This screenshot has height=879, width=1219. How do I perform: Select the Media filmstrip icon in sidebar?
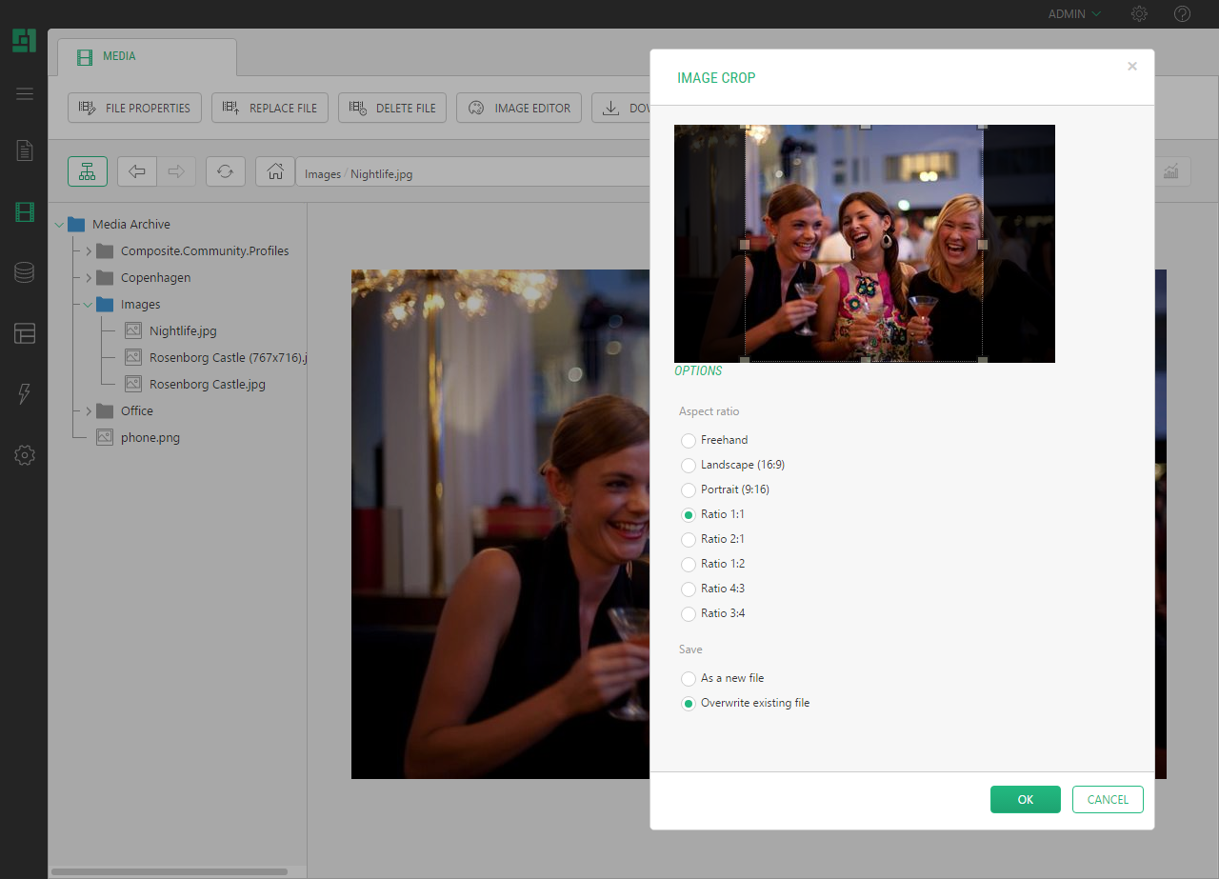point(25,212)
